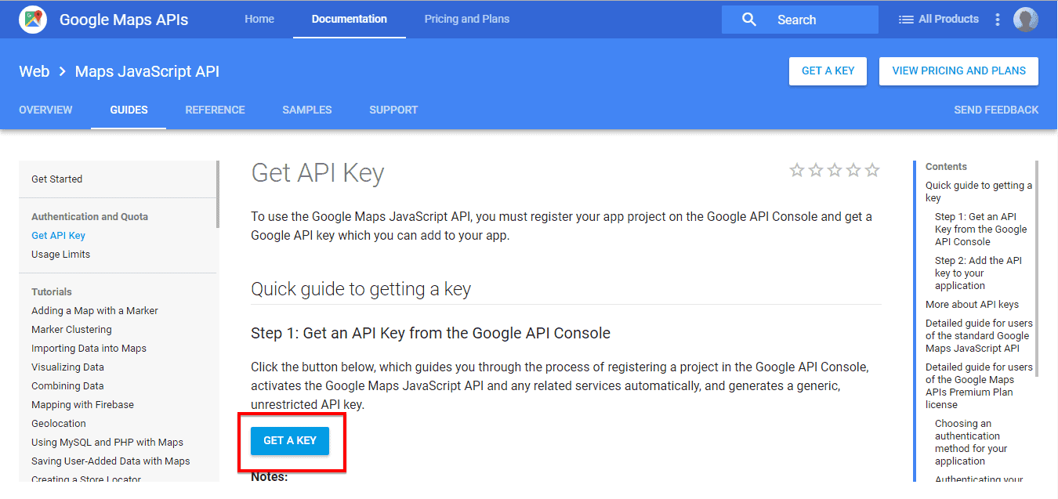
Task: Click the left sidebar scrollbar
Action: tap(218, 194)
